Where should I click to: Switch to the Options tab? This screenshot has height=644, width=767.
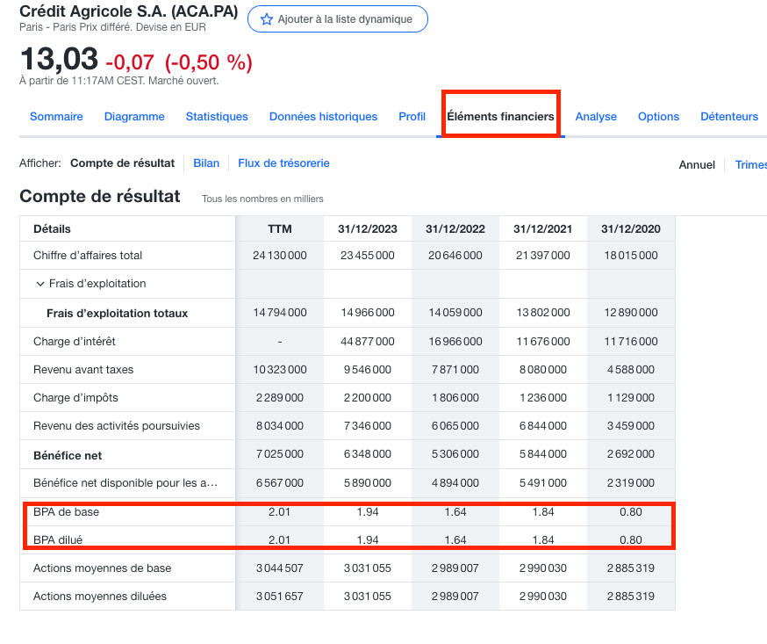658,117
